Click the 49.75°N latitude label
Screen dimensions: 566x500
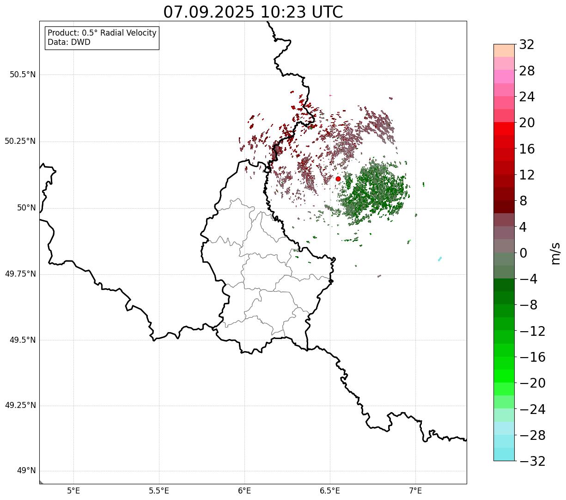coord(20,274)
